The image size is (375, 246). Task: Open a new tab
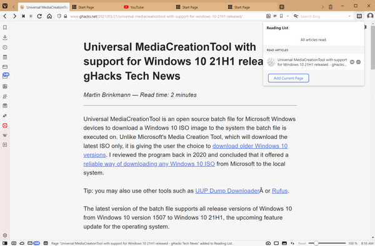click(x=282, y=7)
